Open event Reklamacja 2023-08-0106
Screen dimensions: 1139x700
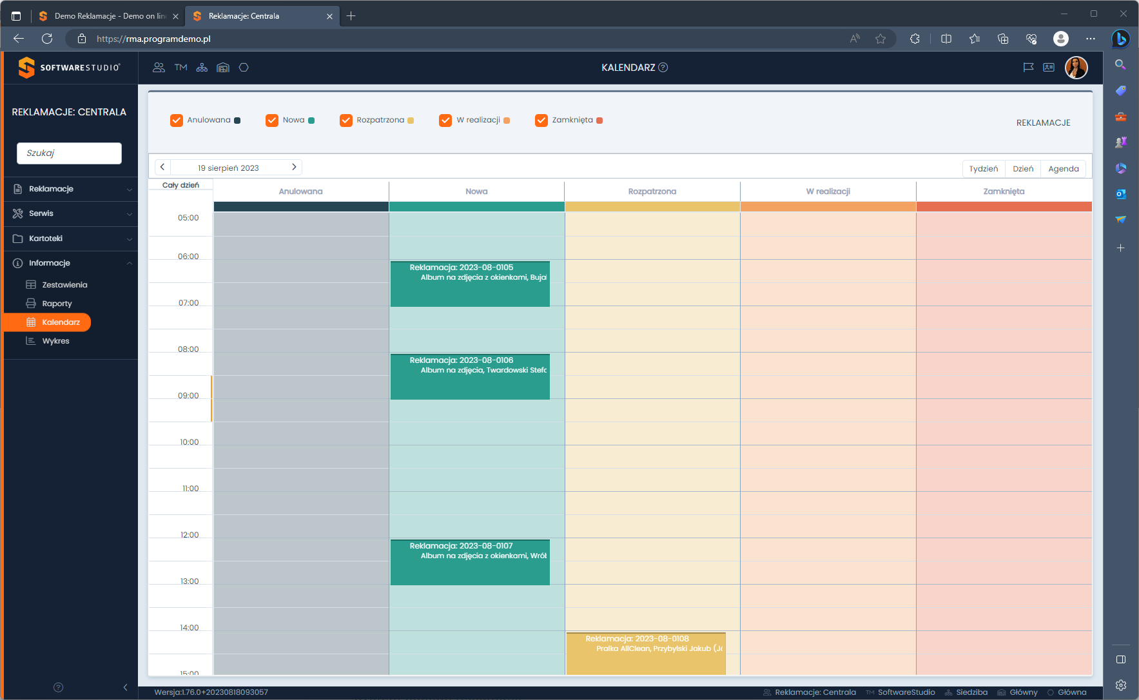[x=470, y=376]
